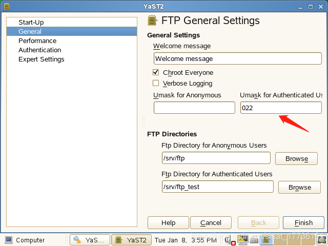This screenshot has width=328, height=246.
Task: Click into the Welcome message field
Action: (238, 58)
